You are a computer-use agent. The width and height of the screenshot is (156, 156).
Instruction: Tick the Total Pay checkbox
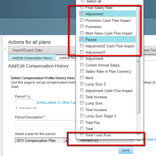[x=82, y=122]
